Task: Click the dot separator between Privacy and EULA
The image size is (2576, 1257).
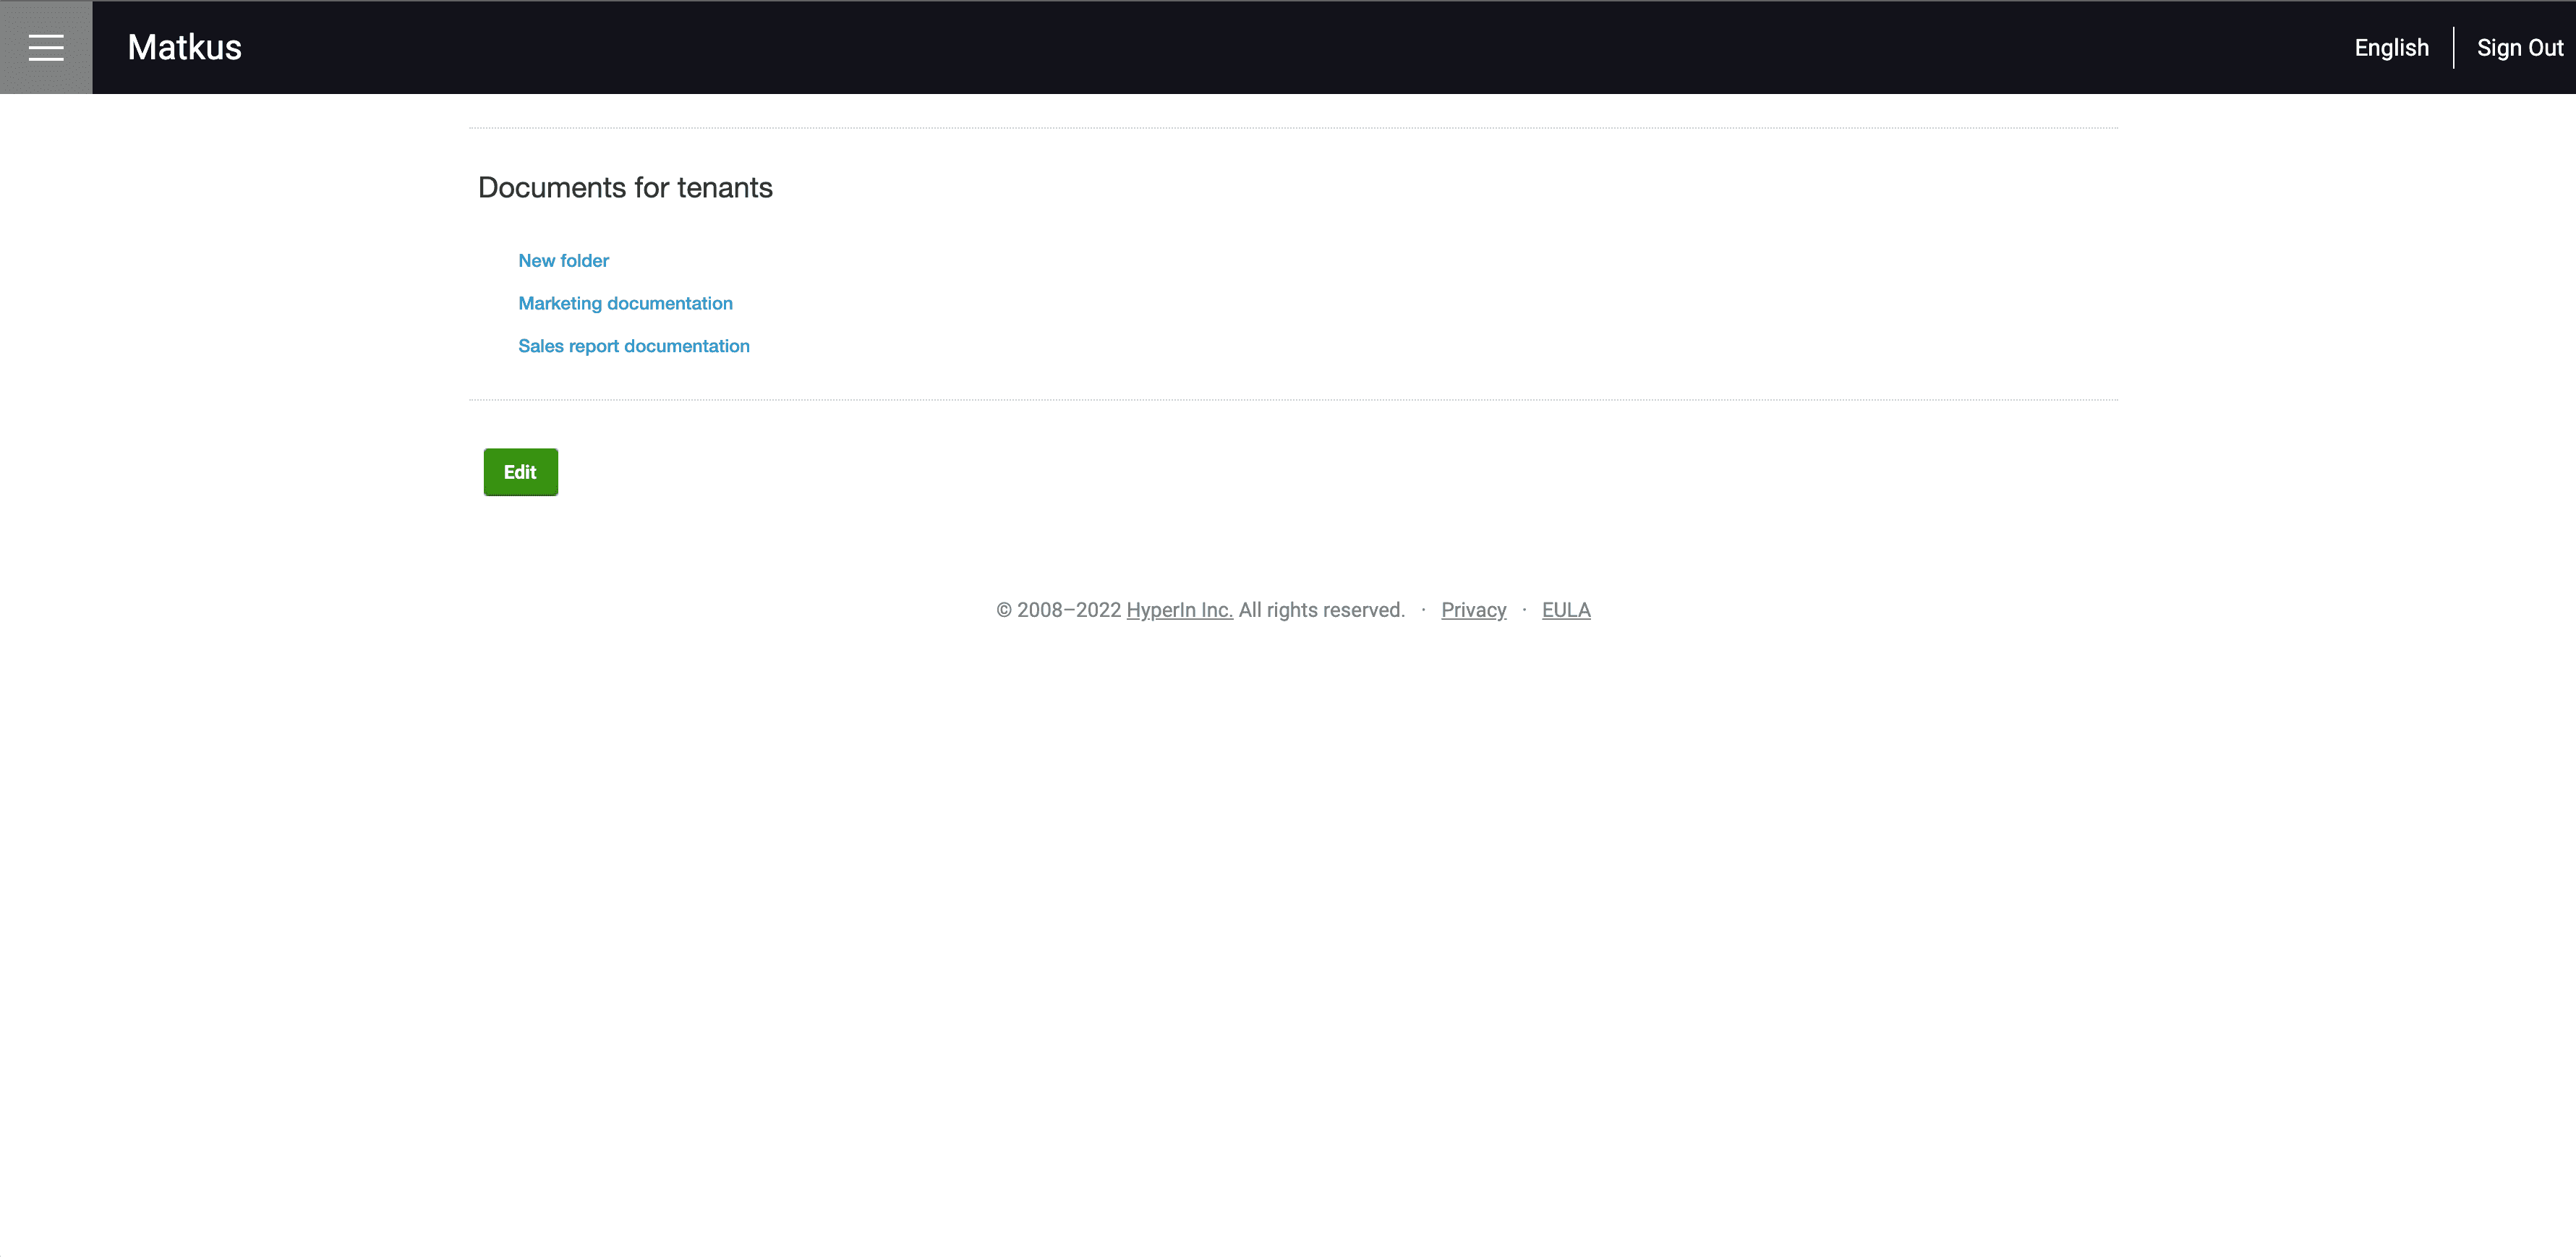Action: (x=1524, y=610)
